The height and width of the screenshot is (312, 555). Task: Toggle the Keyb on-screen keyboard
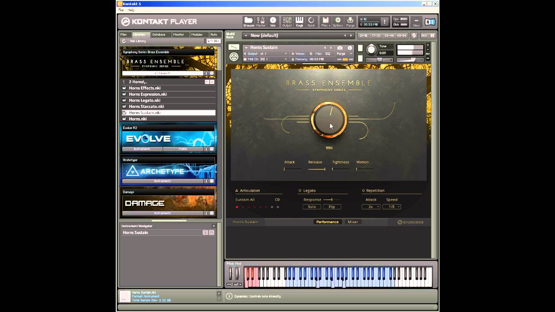pyautogui.click(x=299, y=22)
